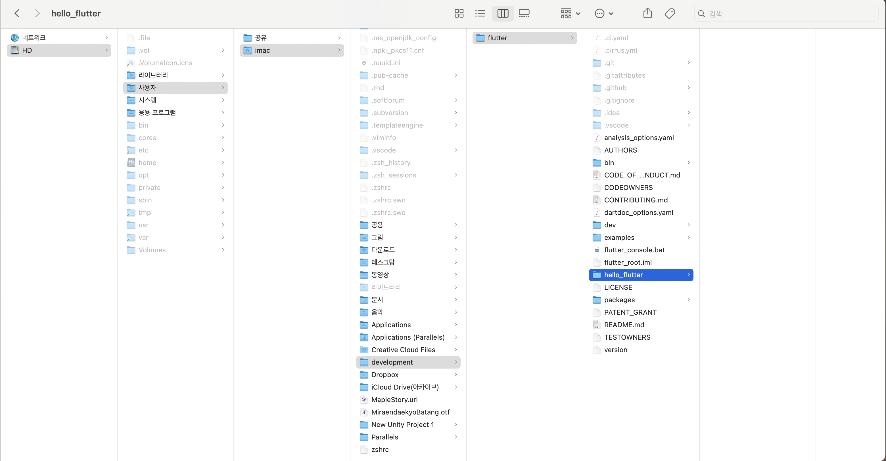
Task: Open the 응용 프로그램 folder
Action: click(x=175, y=112)
